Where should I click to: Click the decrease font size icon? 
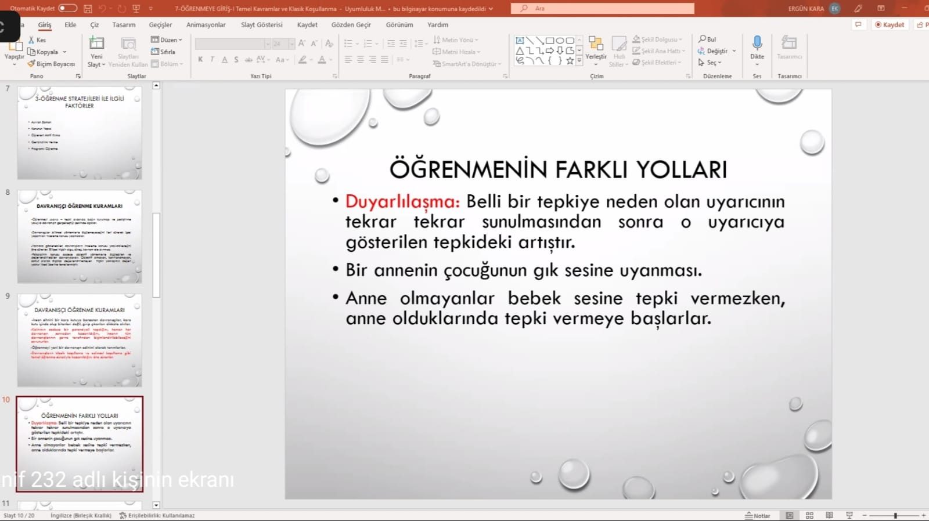[314, 44]
